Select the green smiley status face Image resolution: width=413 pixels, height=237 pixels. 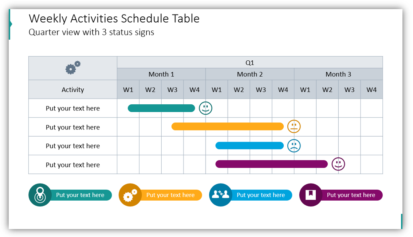tap(205, 108)
